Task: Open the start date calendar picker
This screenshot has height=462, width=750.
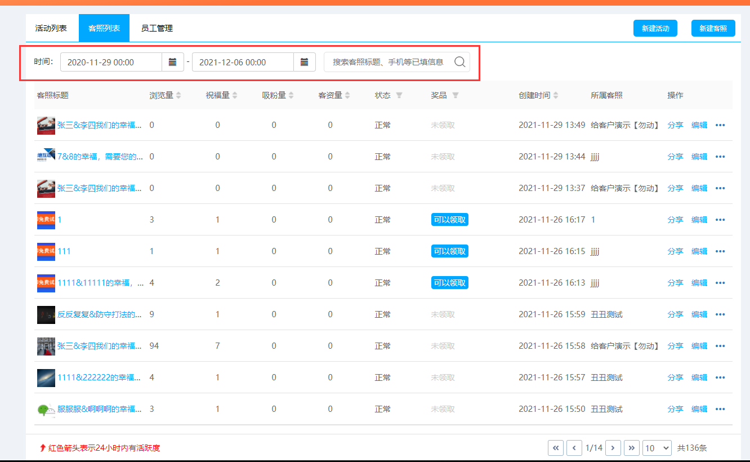Action: [x=173, y=62]
